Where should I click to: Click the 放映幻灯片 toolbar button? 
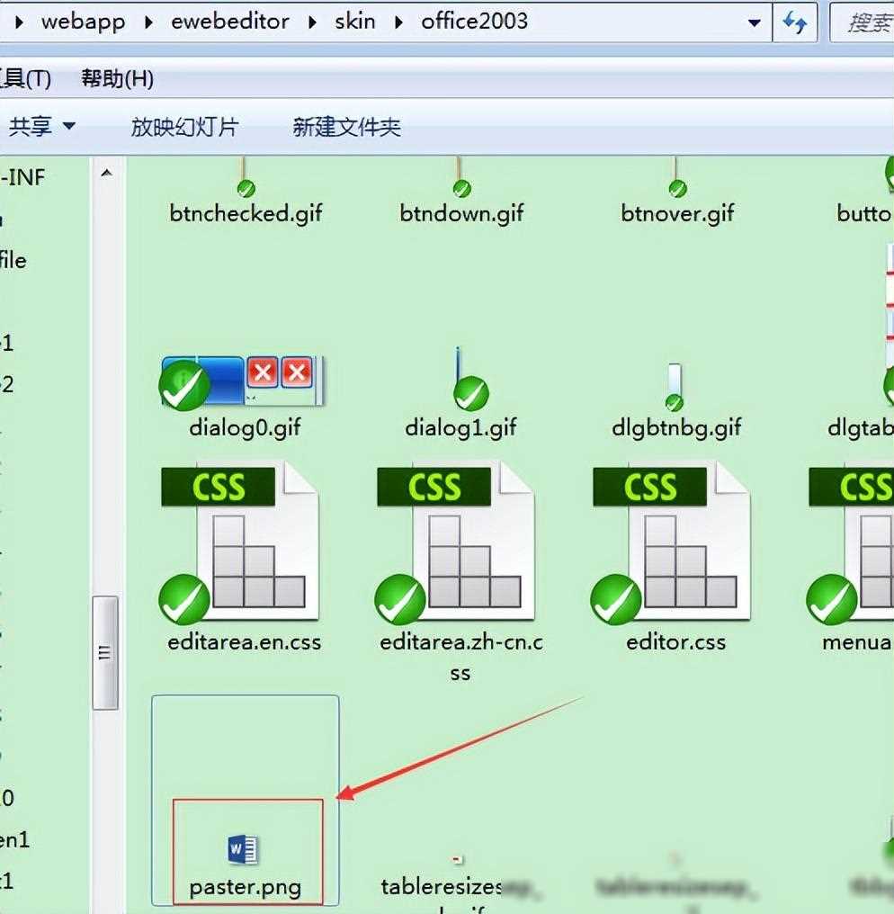[184, 127]
